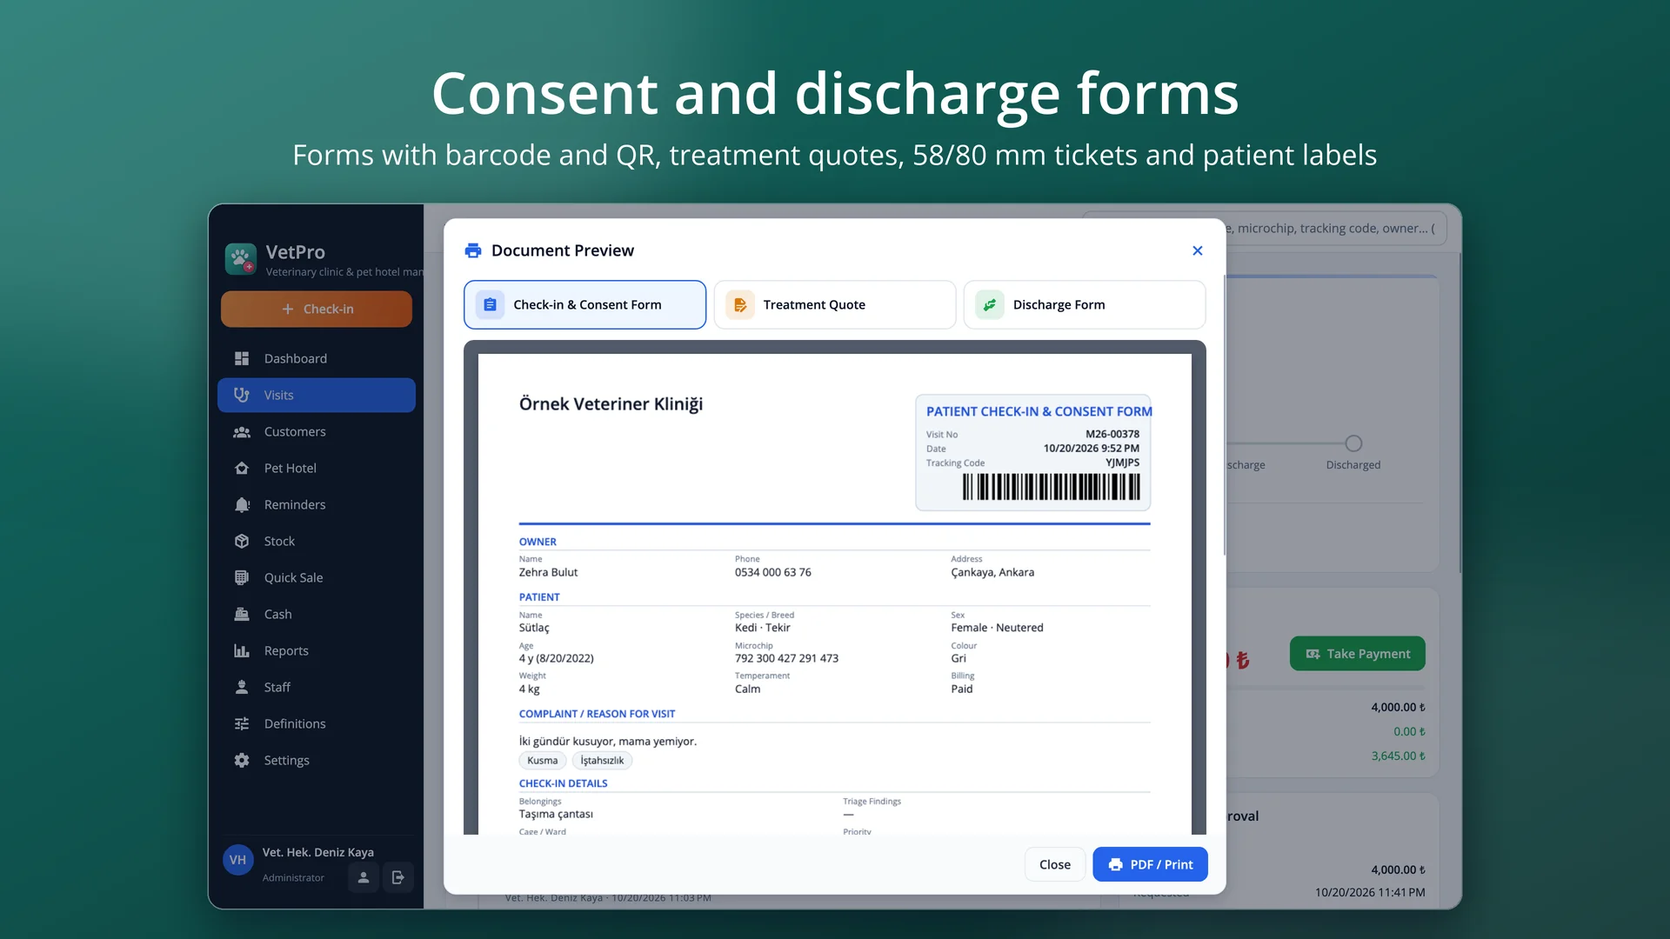1670x939 pixels.
Task: Open the Stock inventory section
Action: click(317, 541)
